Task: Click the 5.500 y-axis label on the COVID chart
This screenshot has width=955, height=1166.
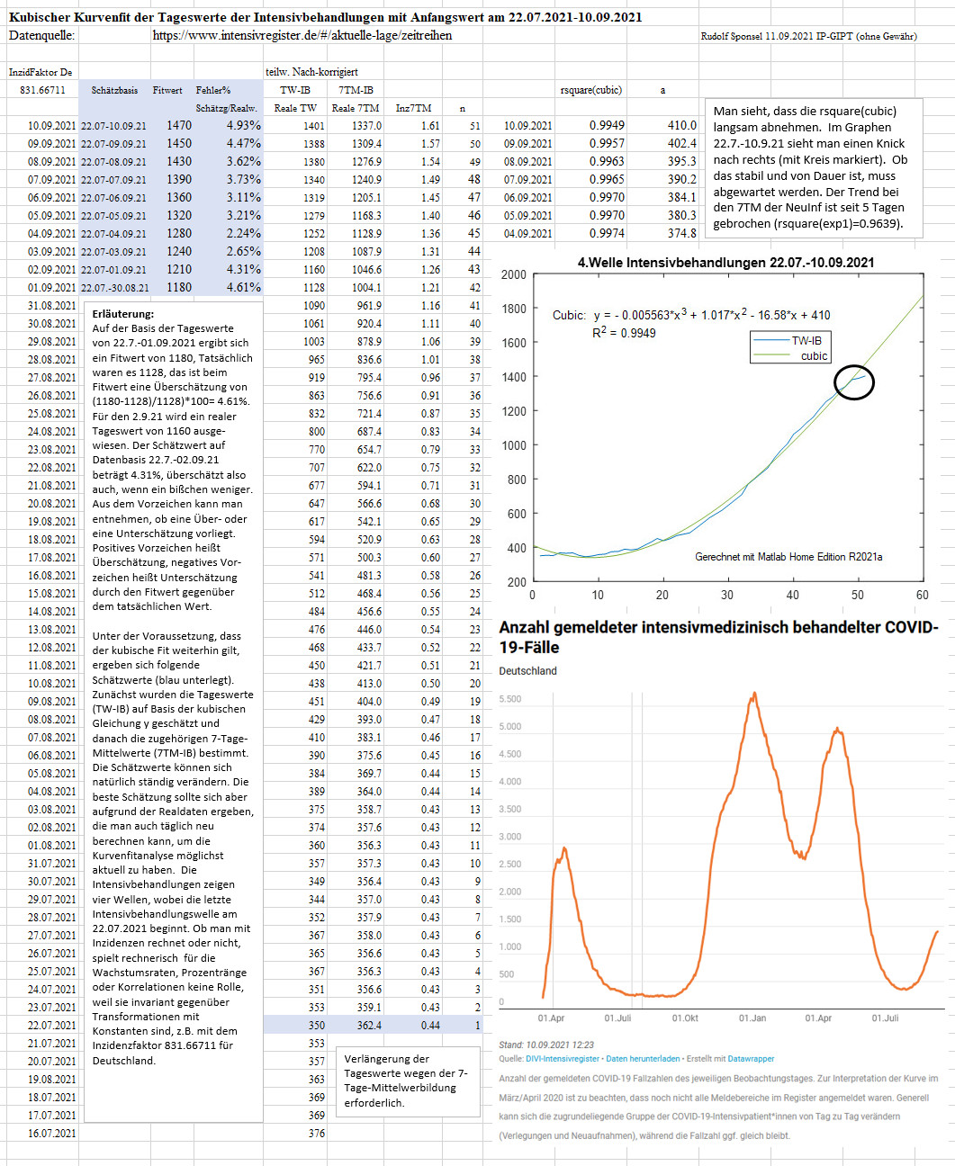Action: pyautogui.click(x=510, y=699)
